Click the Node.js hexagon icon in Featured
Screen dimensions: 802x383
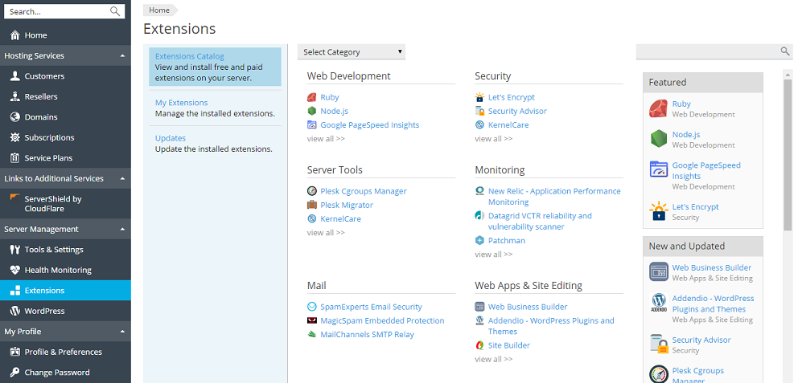658,139
